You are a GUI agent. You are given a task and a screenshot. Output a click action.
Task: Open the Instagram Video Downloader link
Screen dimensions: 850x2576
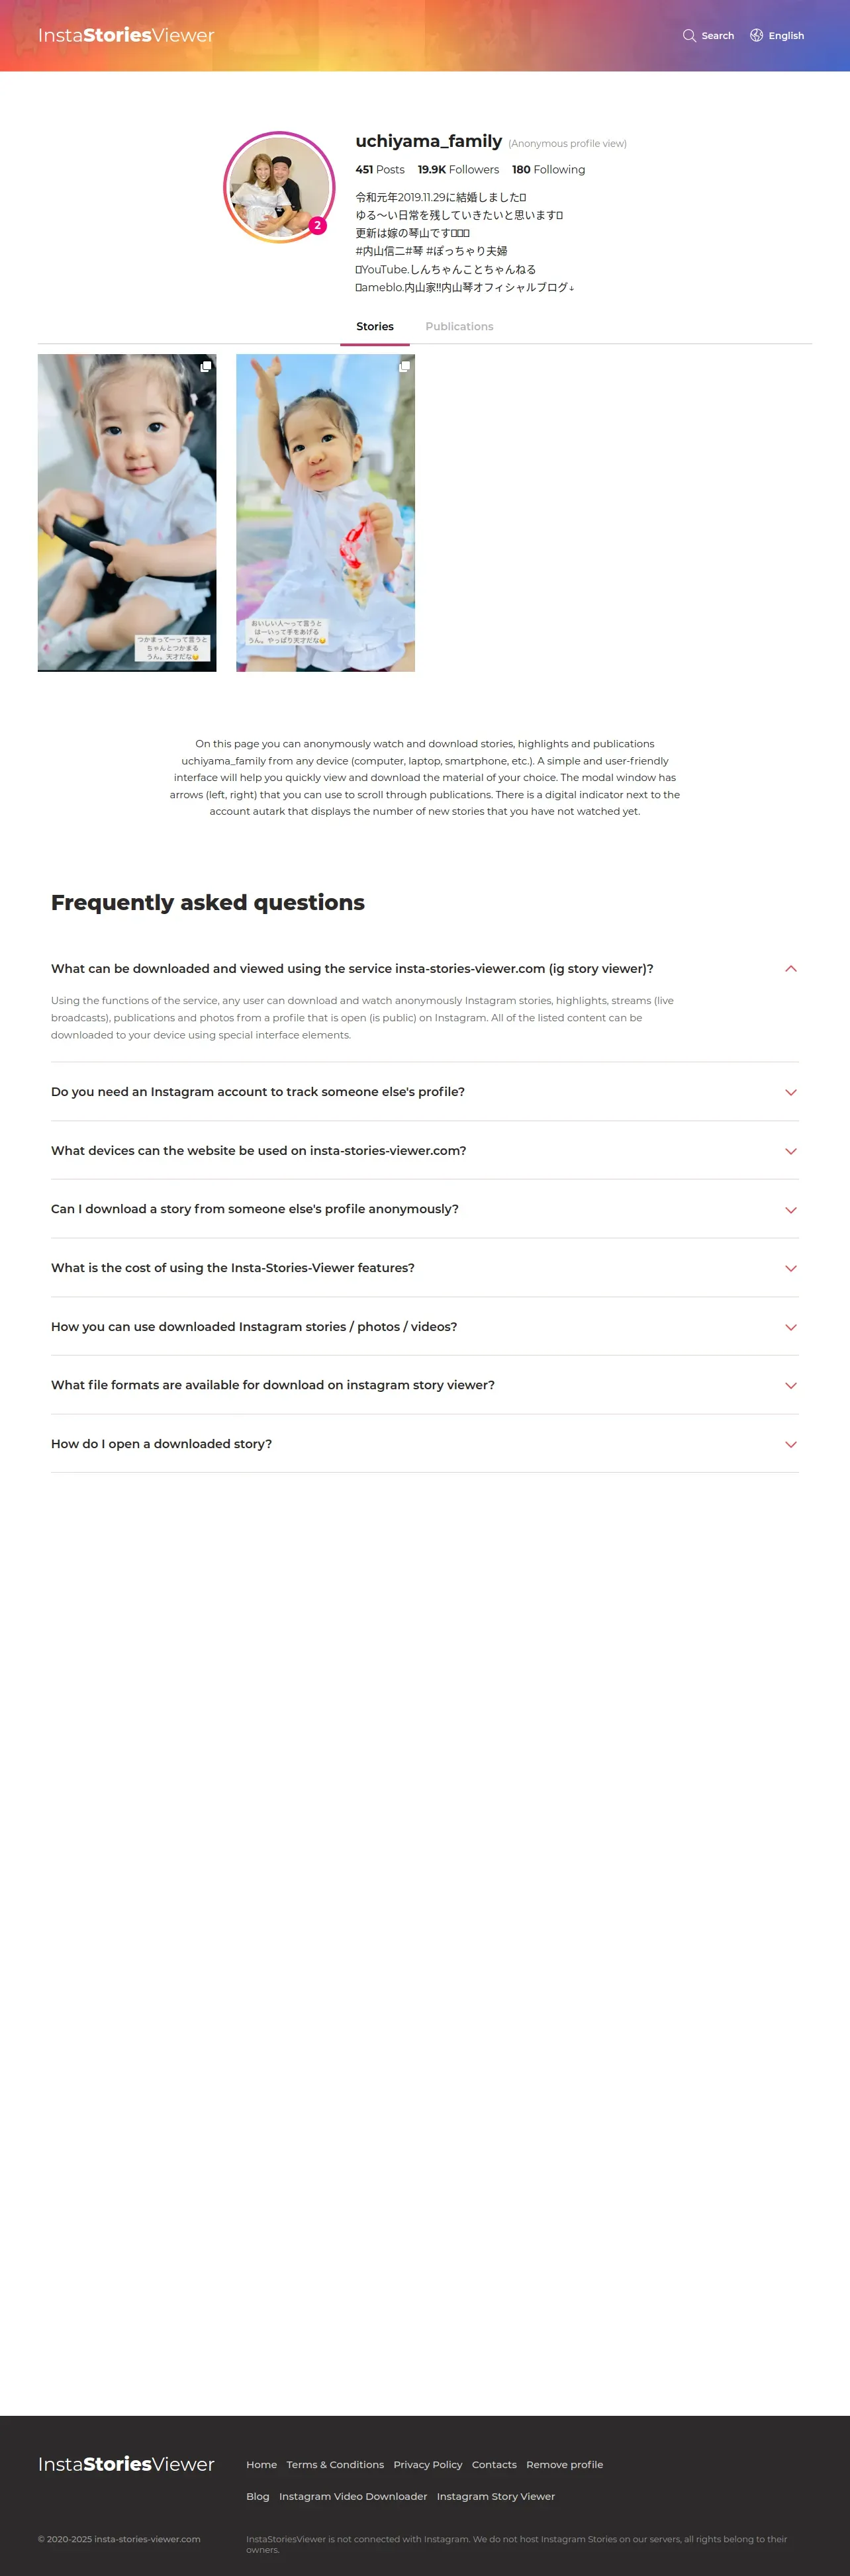[353, 2497]
